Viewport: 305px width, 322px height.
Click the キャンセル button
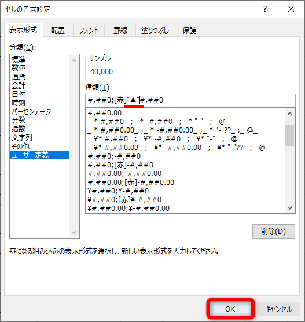click(x=279, y=309)
